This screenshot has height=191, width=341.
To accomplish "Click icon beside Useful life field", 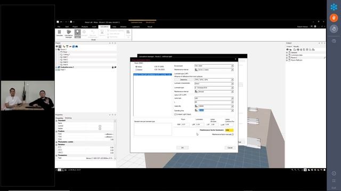I will pyautogui.click(x=196, y=106).
